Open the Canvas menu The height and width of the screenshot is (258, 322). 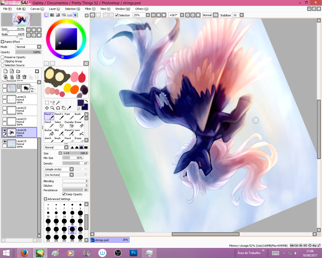pos(37,9)
